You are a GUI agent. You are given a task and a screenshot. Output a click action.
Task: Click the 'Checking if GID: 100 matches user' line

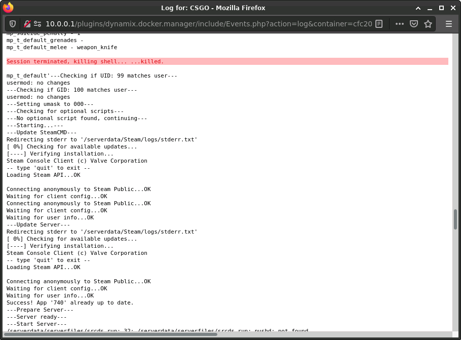tap(72, 90)
